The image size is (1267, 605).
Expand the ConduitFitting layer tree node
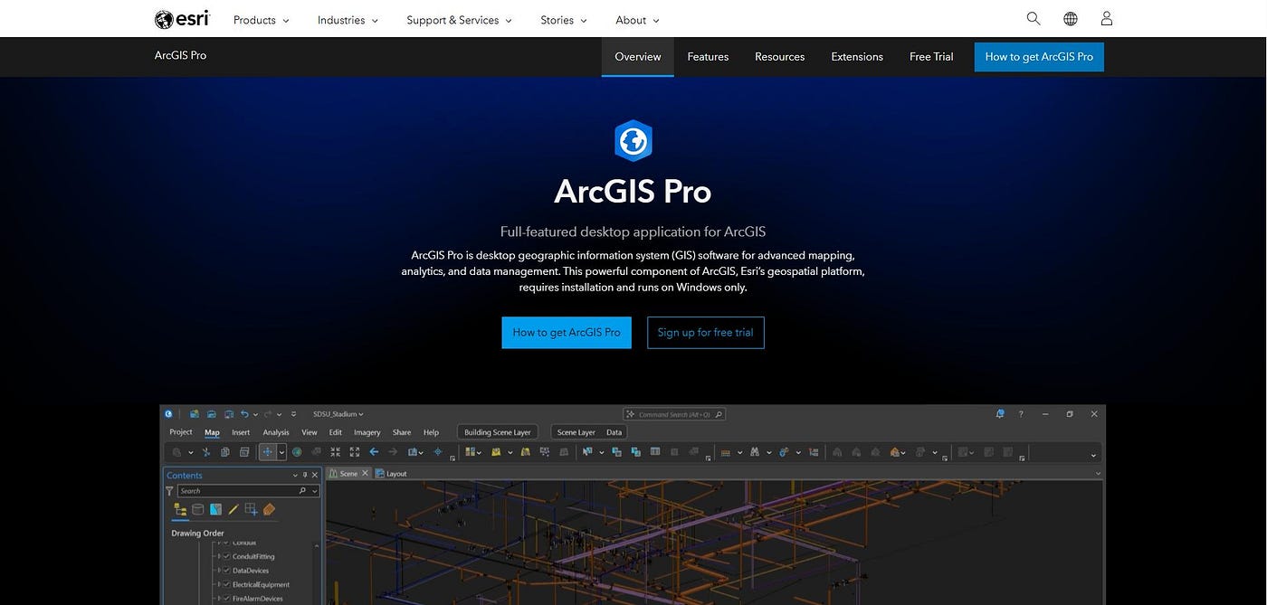[219, 556]
